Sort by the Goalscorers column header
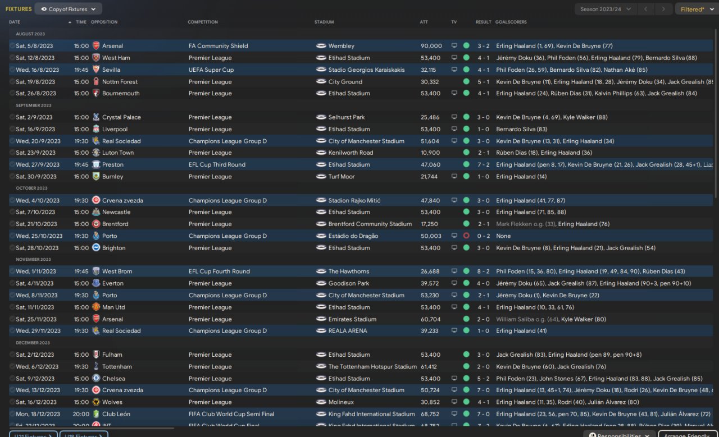This screenshot has height=437, width=719. (x=511, y=22)
